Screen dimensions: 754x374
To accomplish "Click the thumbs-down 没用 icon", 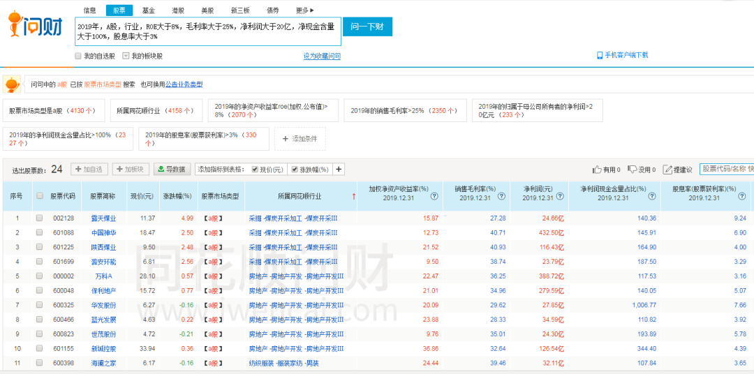I will [x=633, y=170].
